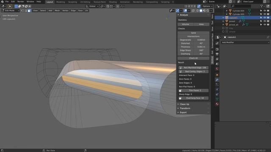This screenshot has width=271, height=152.
Task: Toggle snapping magnet icon
Action: click(x=108, y=6)
